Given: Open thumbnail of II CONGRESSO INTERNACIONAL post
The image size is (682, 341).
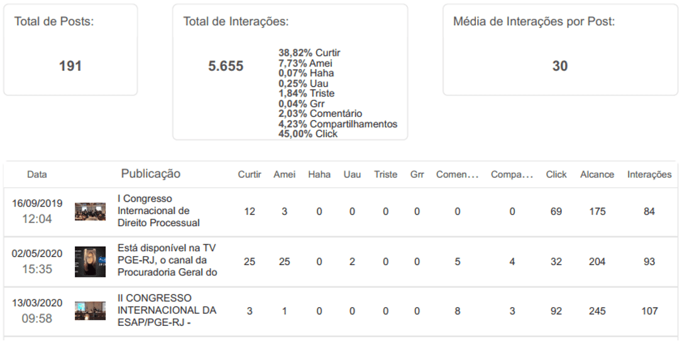Looking at the screenshot, I should pos(90,311).
